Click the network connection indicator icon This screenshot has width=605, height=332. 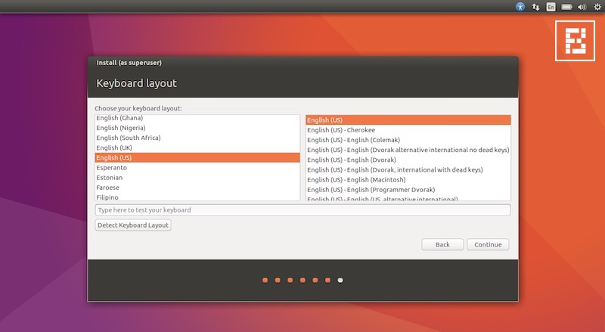point(536,6)
